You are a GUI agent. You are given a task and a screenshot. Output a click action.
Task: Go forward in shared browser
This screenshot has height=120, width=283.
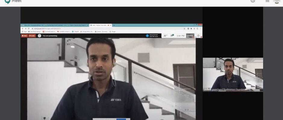(x=26, y=28)
